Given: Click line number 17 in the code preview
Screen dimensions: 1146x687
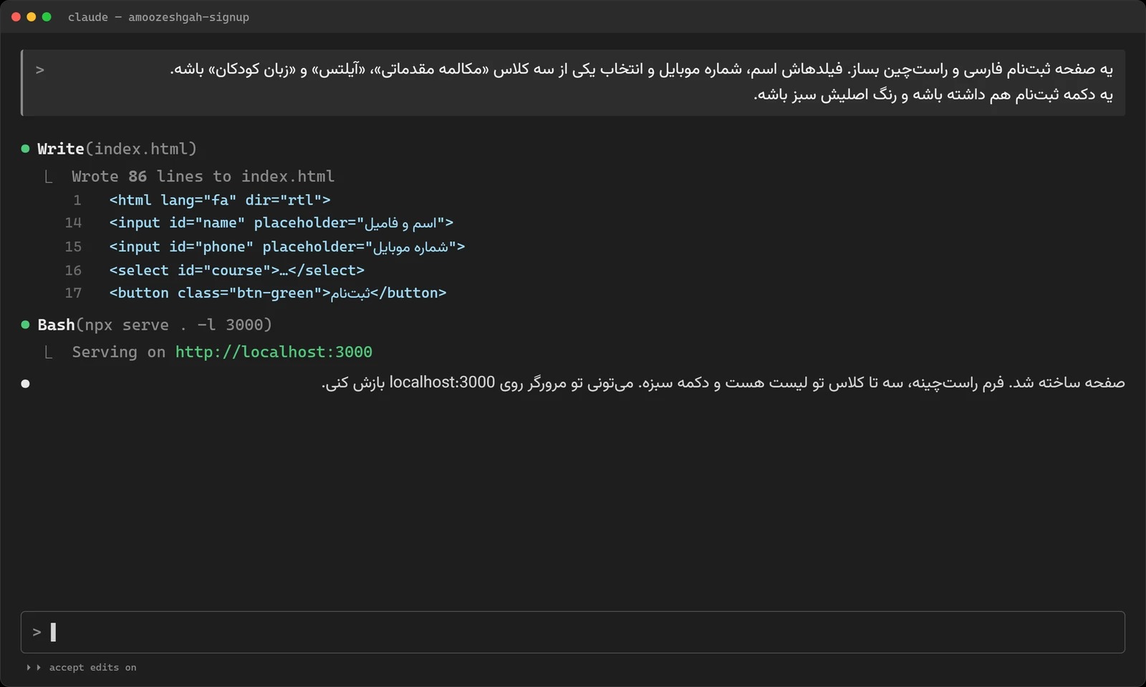Looking at the screenshot, I should [73, 293].
